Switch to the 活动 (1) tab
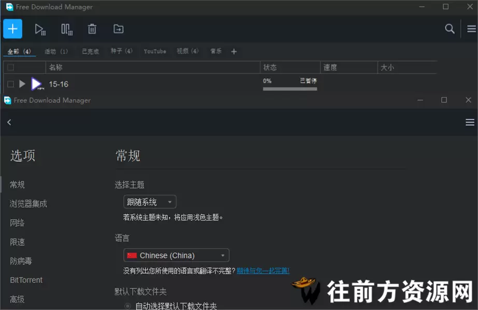Screen dimensions: 478x310 (56, 51)
